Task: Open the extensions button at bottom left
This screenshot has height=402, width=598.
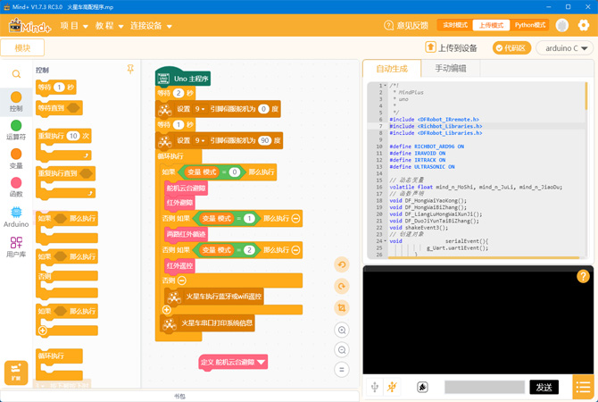Action: click(x=16, y=373)
